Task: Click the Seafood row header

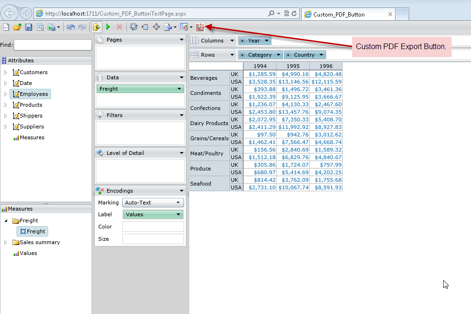Action: click(210, 184)
